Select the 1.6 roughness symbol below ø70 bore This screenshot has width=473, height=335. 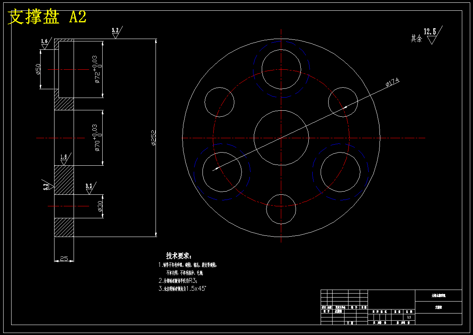point(66,159)
